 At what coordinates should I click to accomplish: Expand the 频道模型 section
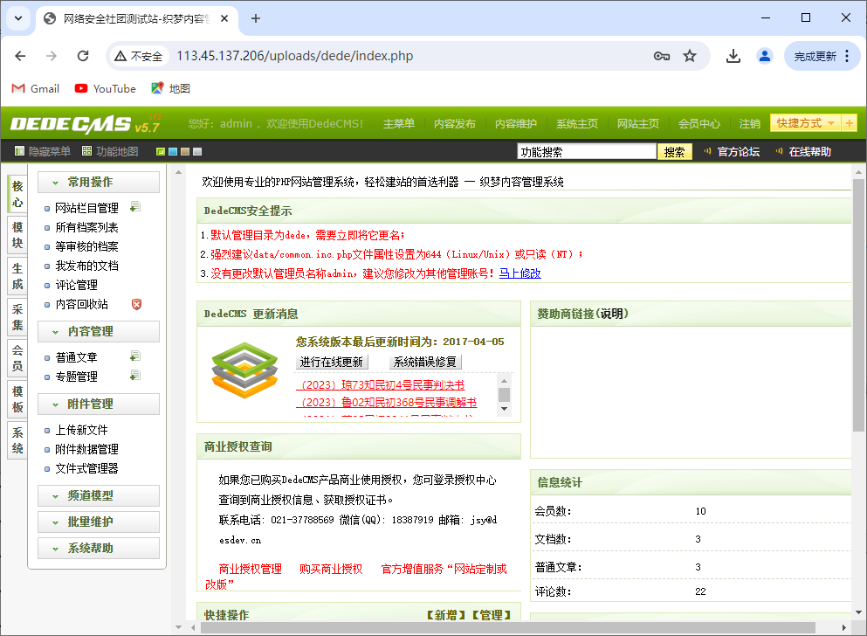(99, 495)
